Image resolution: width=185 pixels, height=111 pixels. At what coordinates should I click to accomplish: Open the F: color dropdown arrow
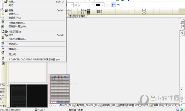click(x=103, y=5)
